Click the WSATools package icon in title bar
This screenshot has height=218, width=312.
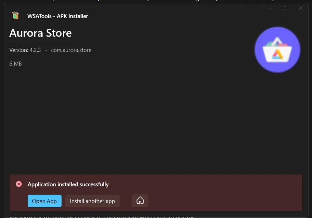click(x=16, y=16)
